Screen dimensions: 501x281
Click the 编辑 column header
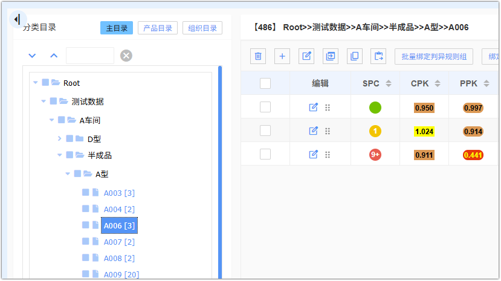tap(320, 83)
